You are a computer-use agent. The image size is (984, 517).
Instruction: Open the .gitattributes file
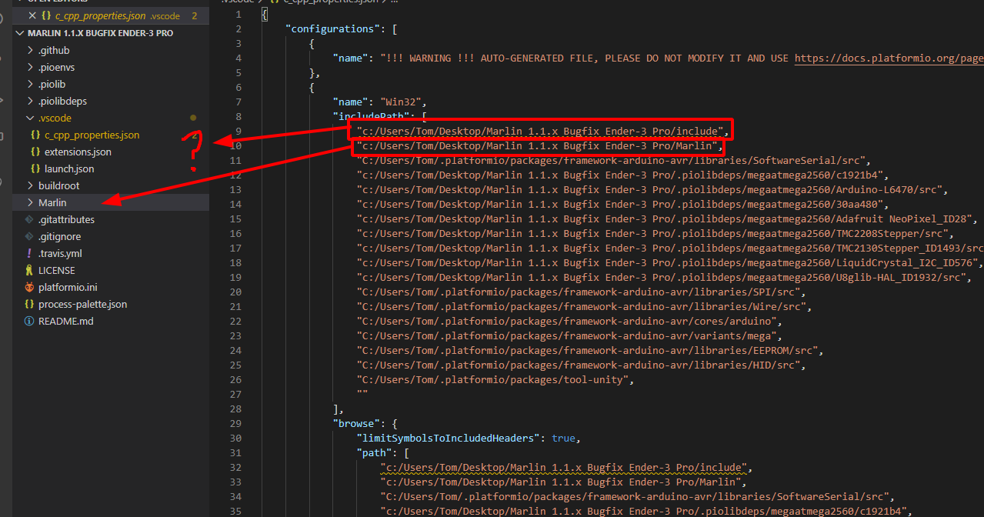[x=66, y=219]
